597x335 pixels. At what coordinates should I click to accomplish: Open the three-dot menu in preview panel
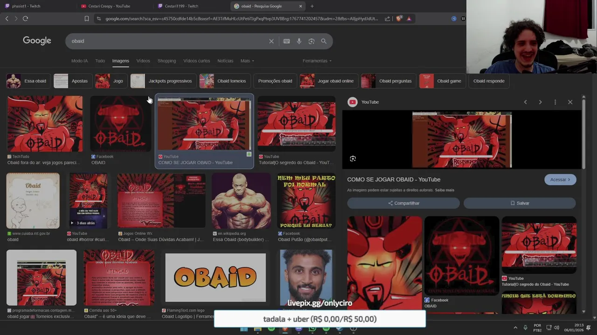[x=555, y=102]
